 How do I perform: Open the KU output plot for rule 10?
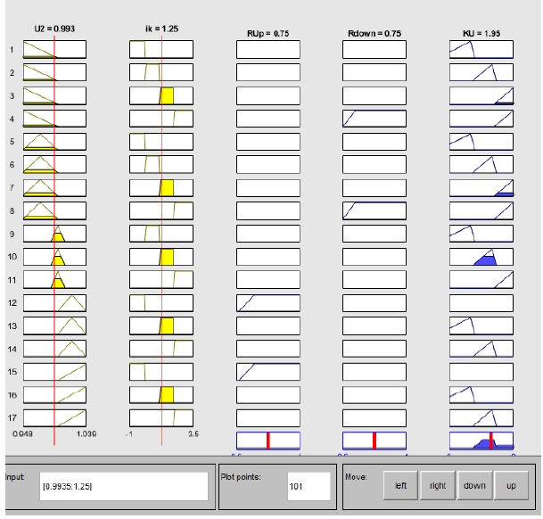click(481, 257)
